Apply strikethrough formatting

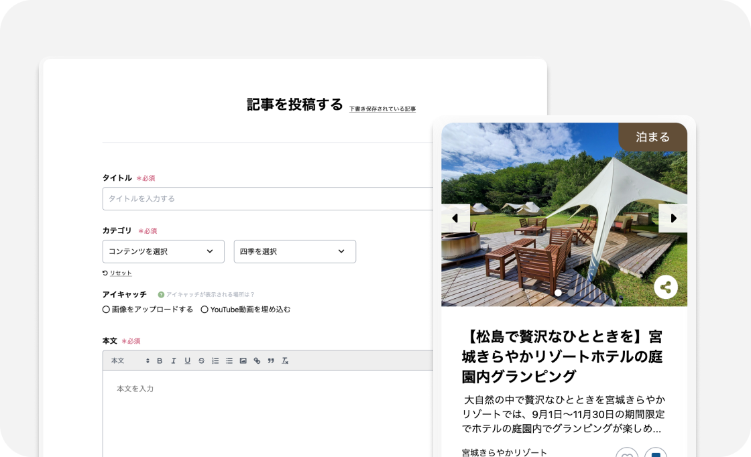(201, 361)
